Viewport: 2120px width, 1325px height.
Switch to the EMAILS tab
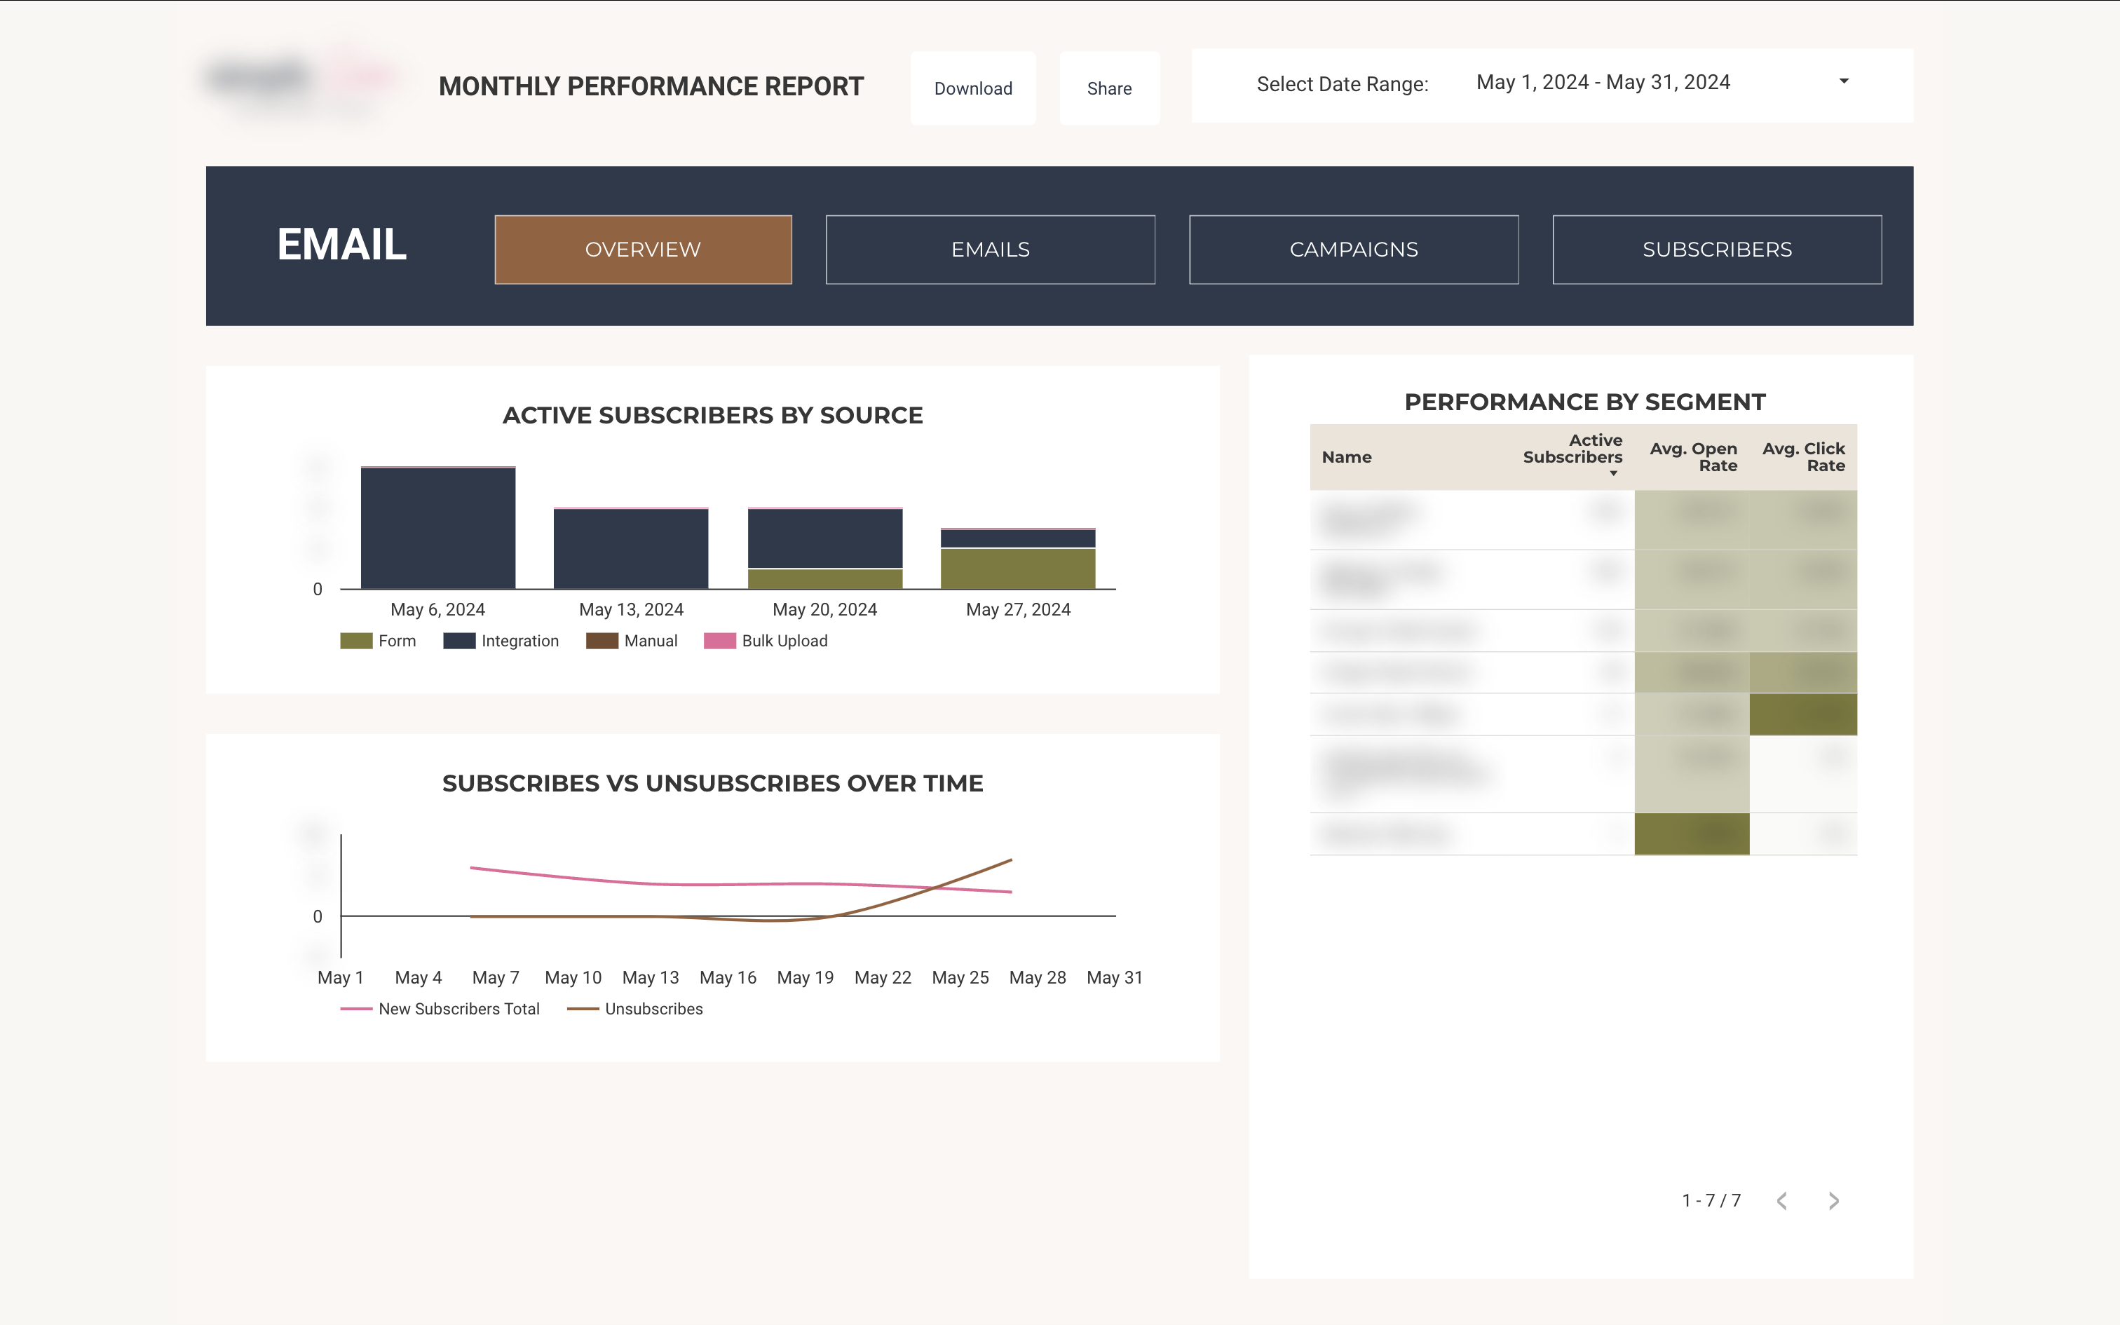[990, 249]
